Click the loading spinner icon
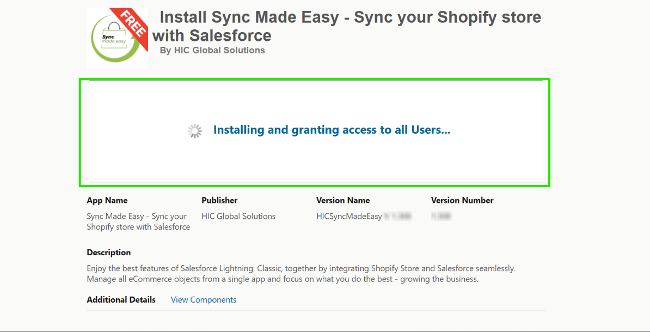 (x=195, y=131)
